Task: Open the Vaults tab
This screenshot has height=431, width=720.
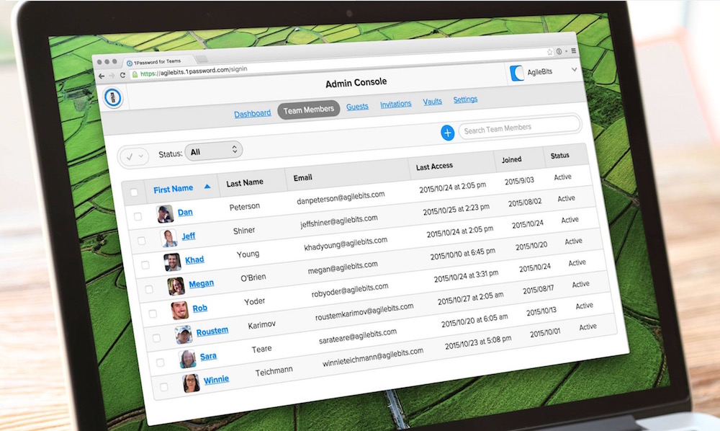Action: 433,102
